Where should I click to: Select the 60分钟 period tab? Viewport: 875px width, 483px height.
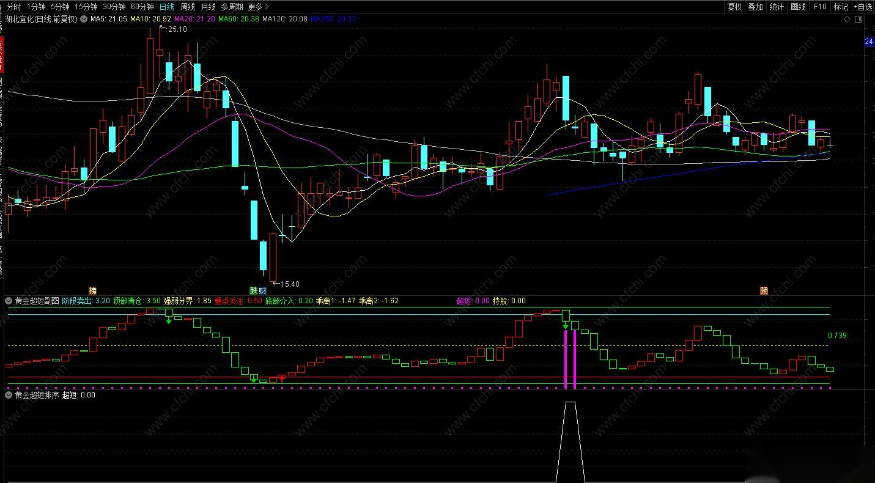click(x=142, y=7)
